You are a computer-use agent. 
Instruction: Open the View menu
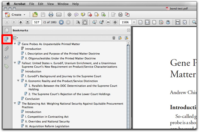tap(50, 4)
